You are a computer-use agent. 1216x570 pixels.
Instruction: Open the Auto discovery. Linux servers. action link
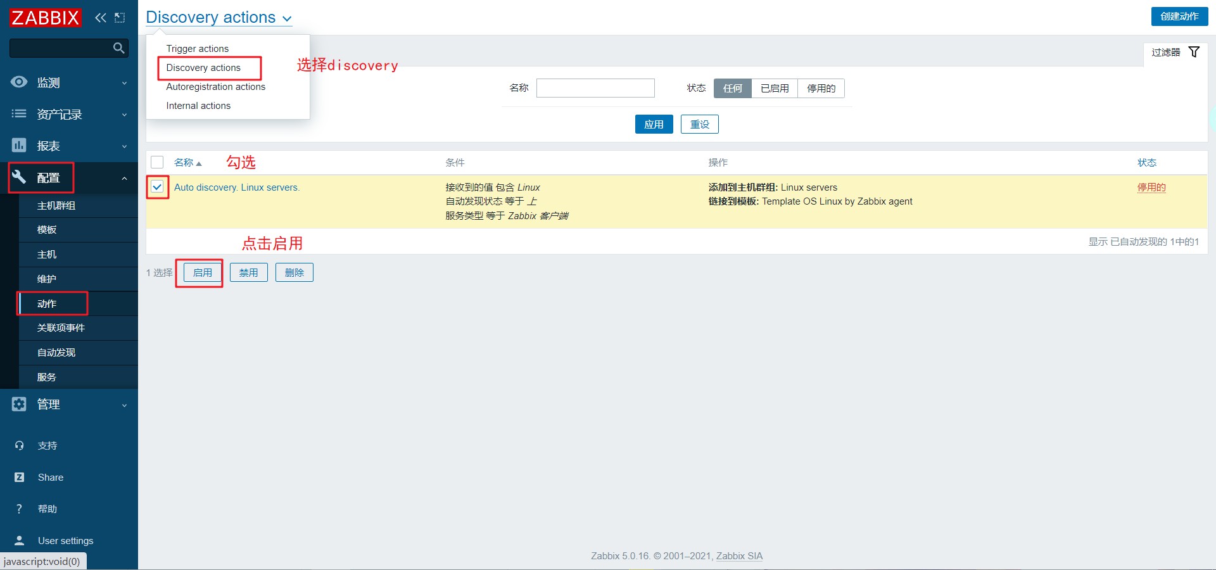(x=237, y=187)
